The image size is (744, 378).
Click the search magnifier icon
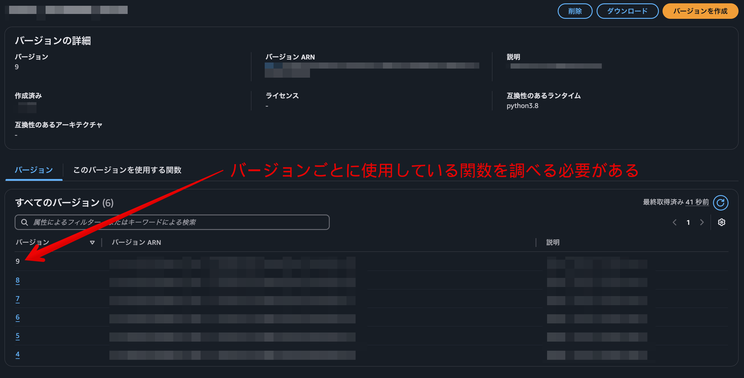(25, 222)
